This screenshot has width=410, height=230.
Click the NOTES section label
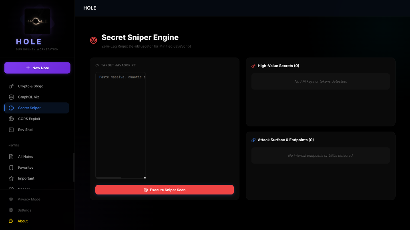point(14,146)
